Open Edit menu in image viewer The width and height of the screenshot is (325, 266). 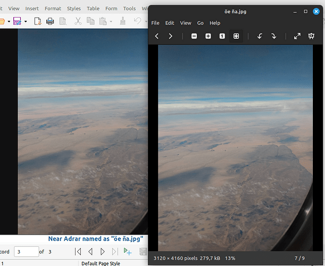[x=170, y=23]
